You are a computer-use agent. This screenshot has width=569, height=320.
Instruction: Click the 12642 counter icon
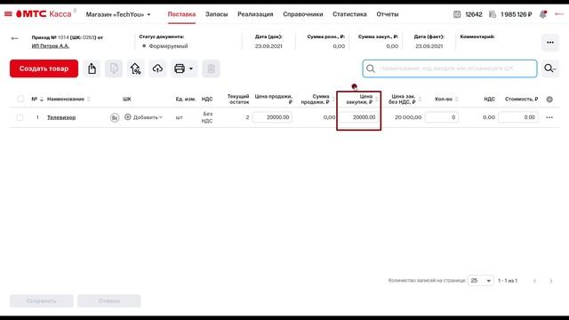[457, 14]
